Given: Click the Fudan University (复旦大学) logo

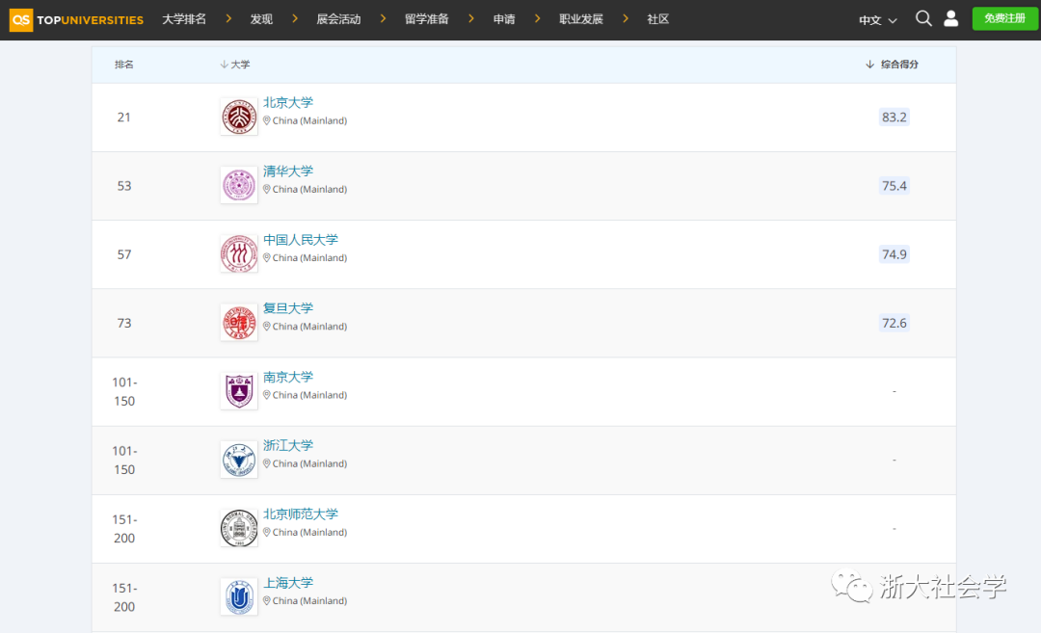Looking at the screenshot, I should pos(239,323).
